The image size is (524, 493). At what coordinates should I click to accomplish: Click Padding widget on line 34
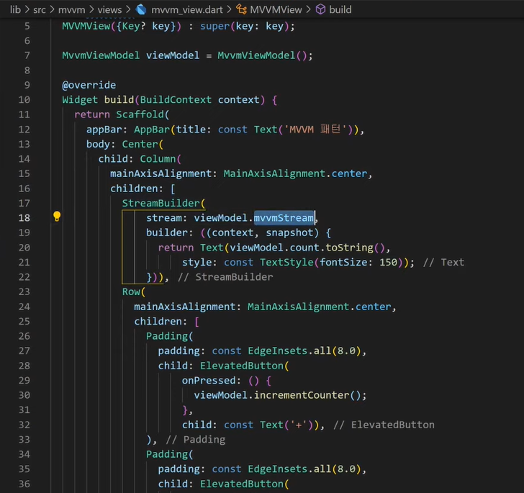(167, 454)
